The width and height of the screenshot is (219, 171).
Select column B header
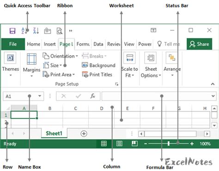point(50,108)
